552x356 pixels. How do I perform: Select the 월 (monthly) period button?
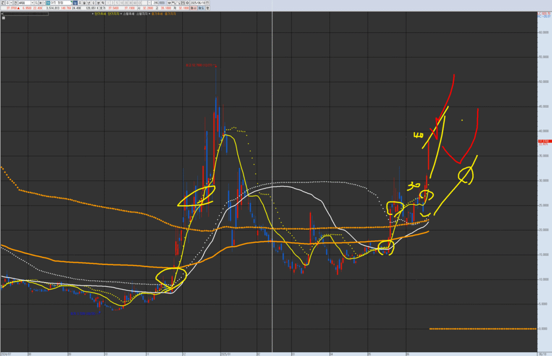point(85,3)
